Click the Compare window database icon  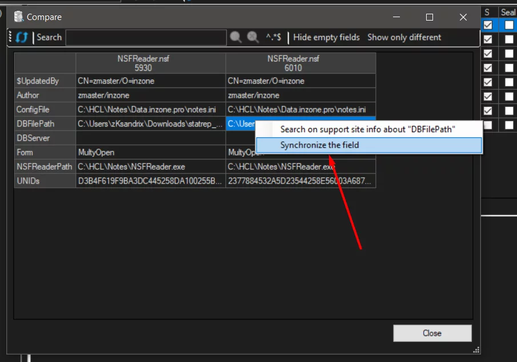(x=19, y=17)
